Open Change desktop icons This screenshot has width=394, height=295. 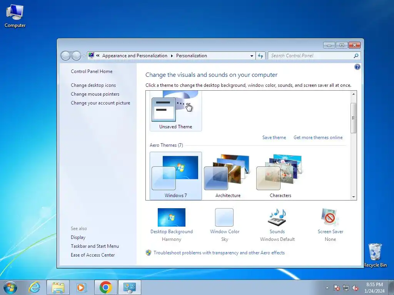pyautogui.click(x=93, y=85)
